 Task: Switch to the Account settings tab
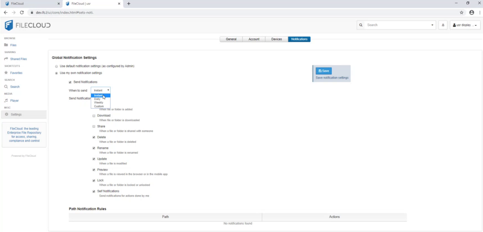point(254,39)
